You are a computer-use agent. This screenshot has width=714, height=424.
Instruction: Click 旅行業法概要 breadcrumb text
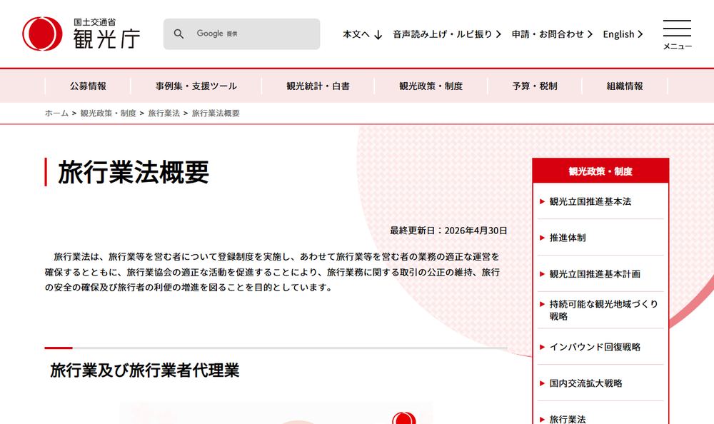[x=216, y=113]
